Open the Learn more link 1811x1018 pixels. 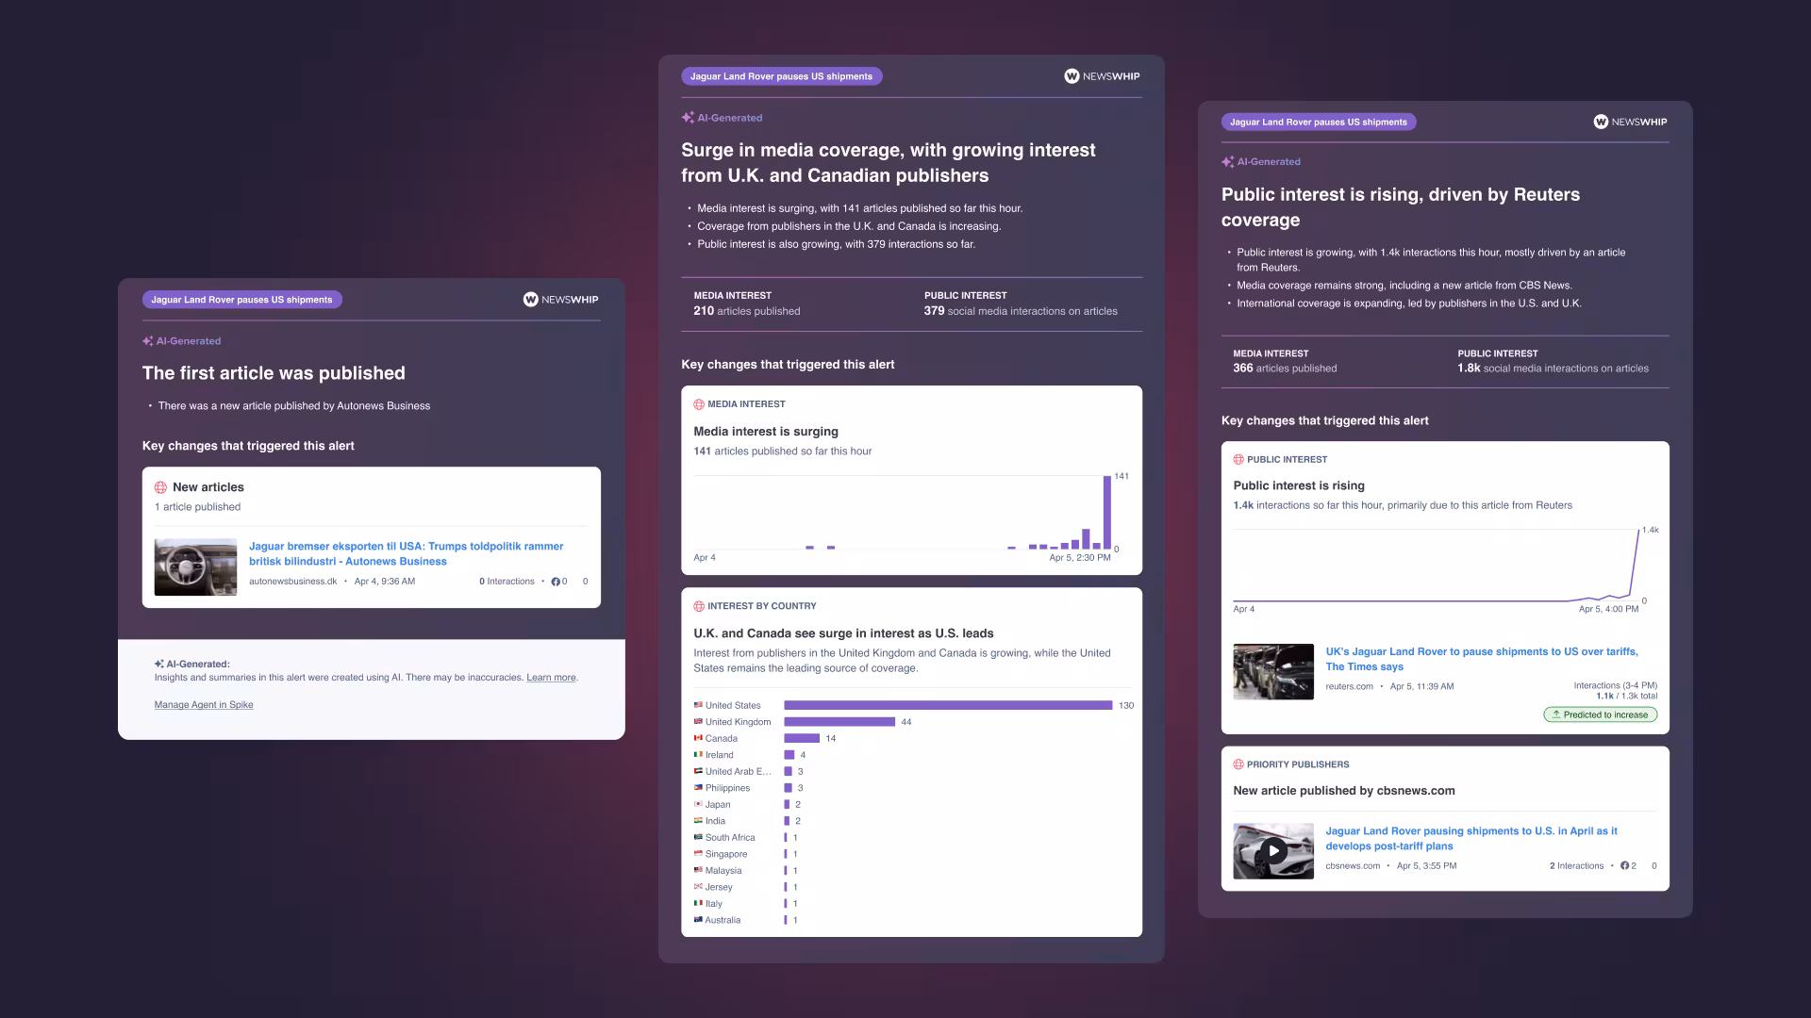pos(551,678)
